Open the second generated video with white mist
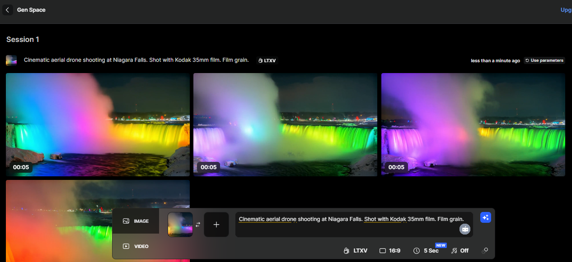Viewport: 572px width, 262px height. [x=285, y=124]
